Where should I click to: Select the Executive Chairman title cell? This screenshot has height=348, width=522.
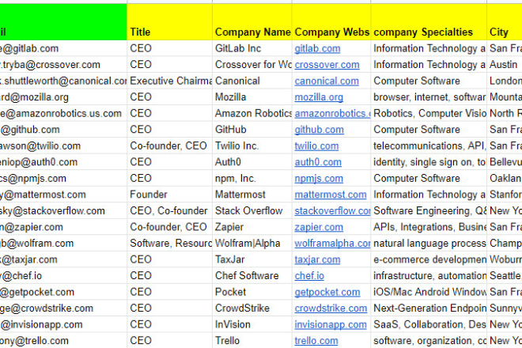[169, 81]
